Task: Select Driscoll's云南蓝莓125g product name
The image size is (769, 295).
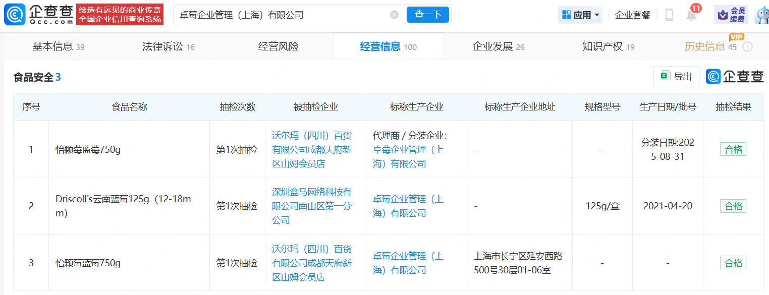Action: 123,206
